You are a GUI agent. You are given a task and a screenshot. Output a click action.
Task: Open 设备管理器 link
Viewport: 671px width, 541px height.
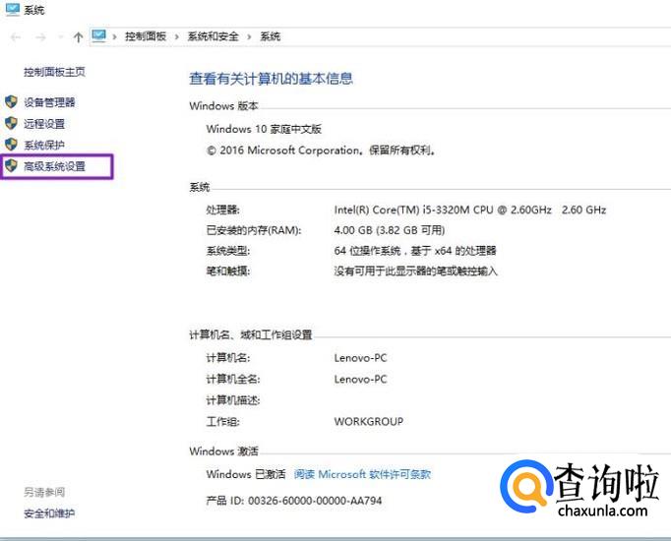click(x=49, y=102)
